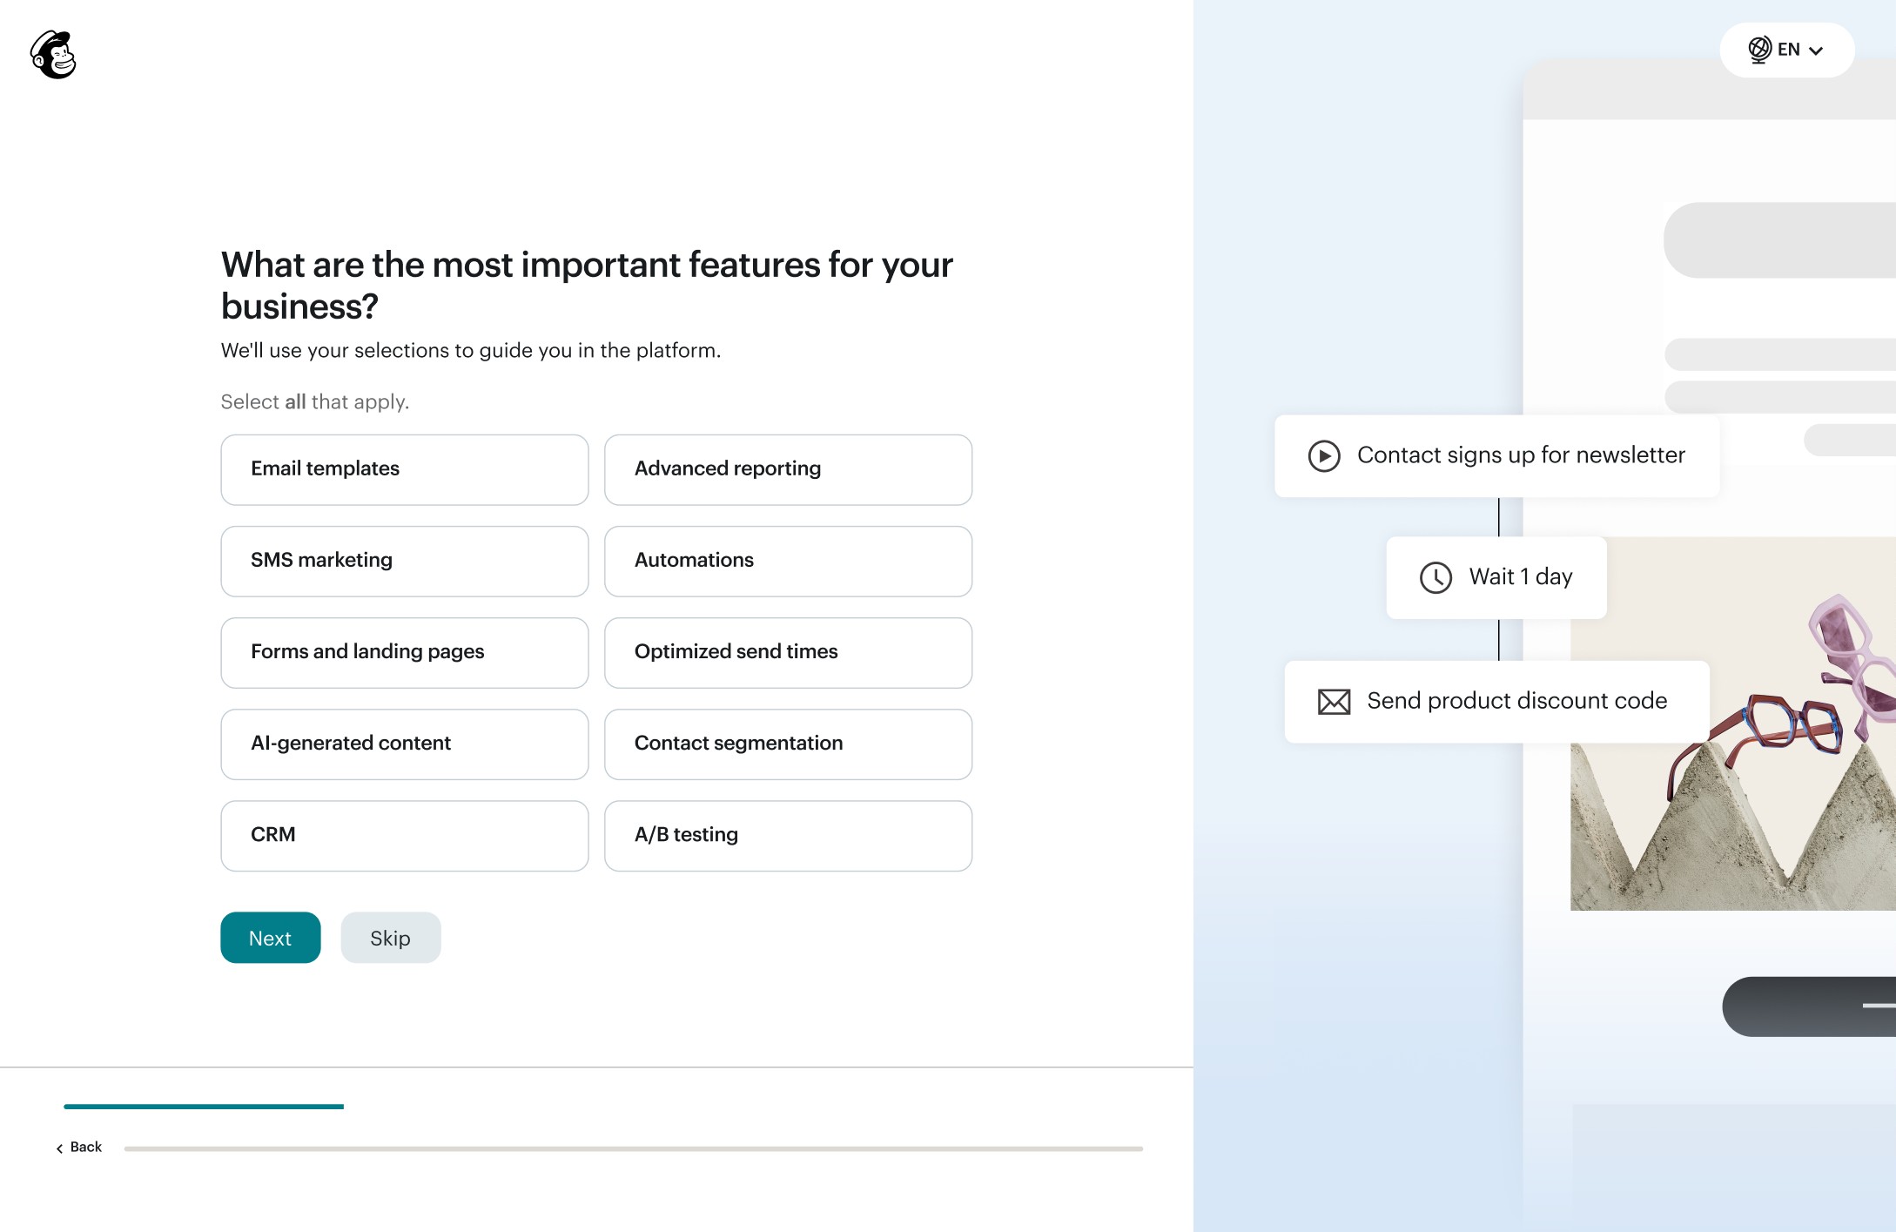
Task: Click the Mailchimp monkey logo
Action: click(53, 55)
